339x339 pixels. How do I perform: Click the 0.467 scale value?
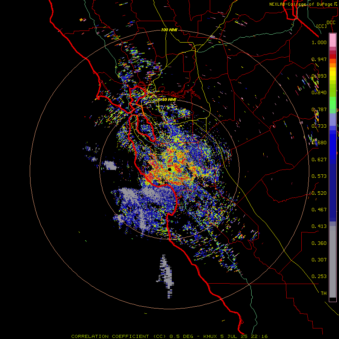(x=319, y=210)
